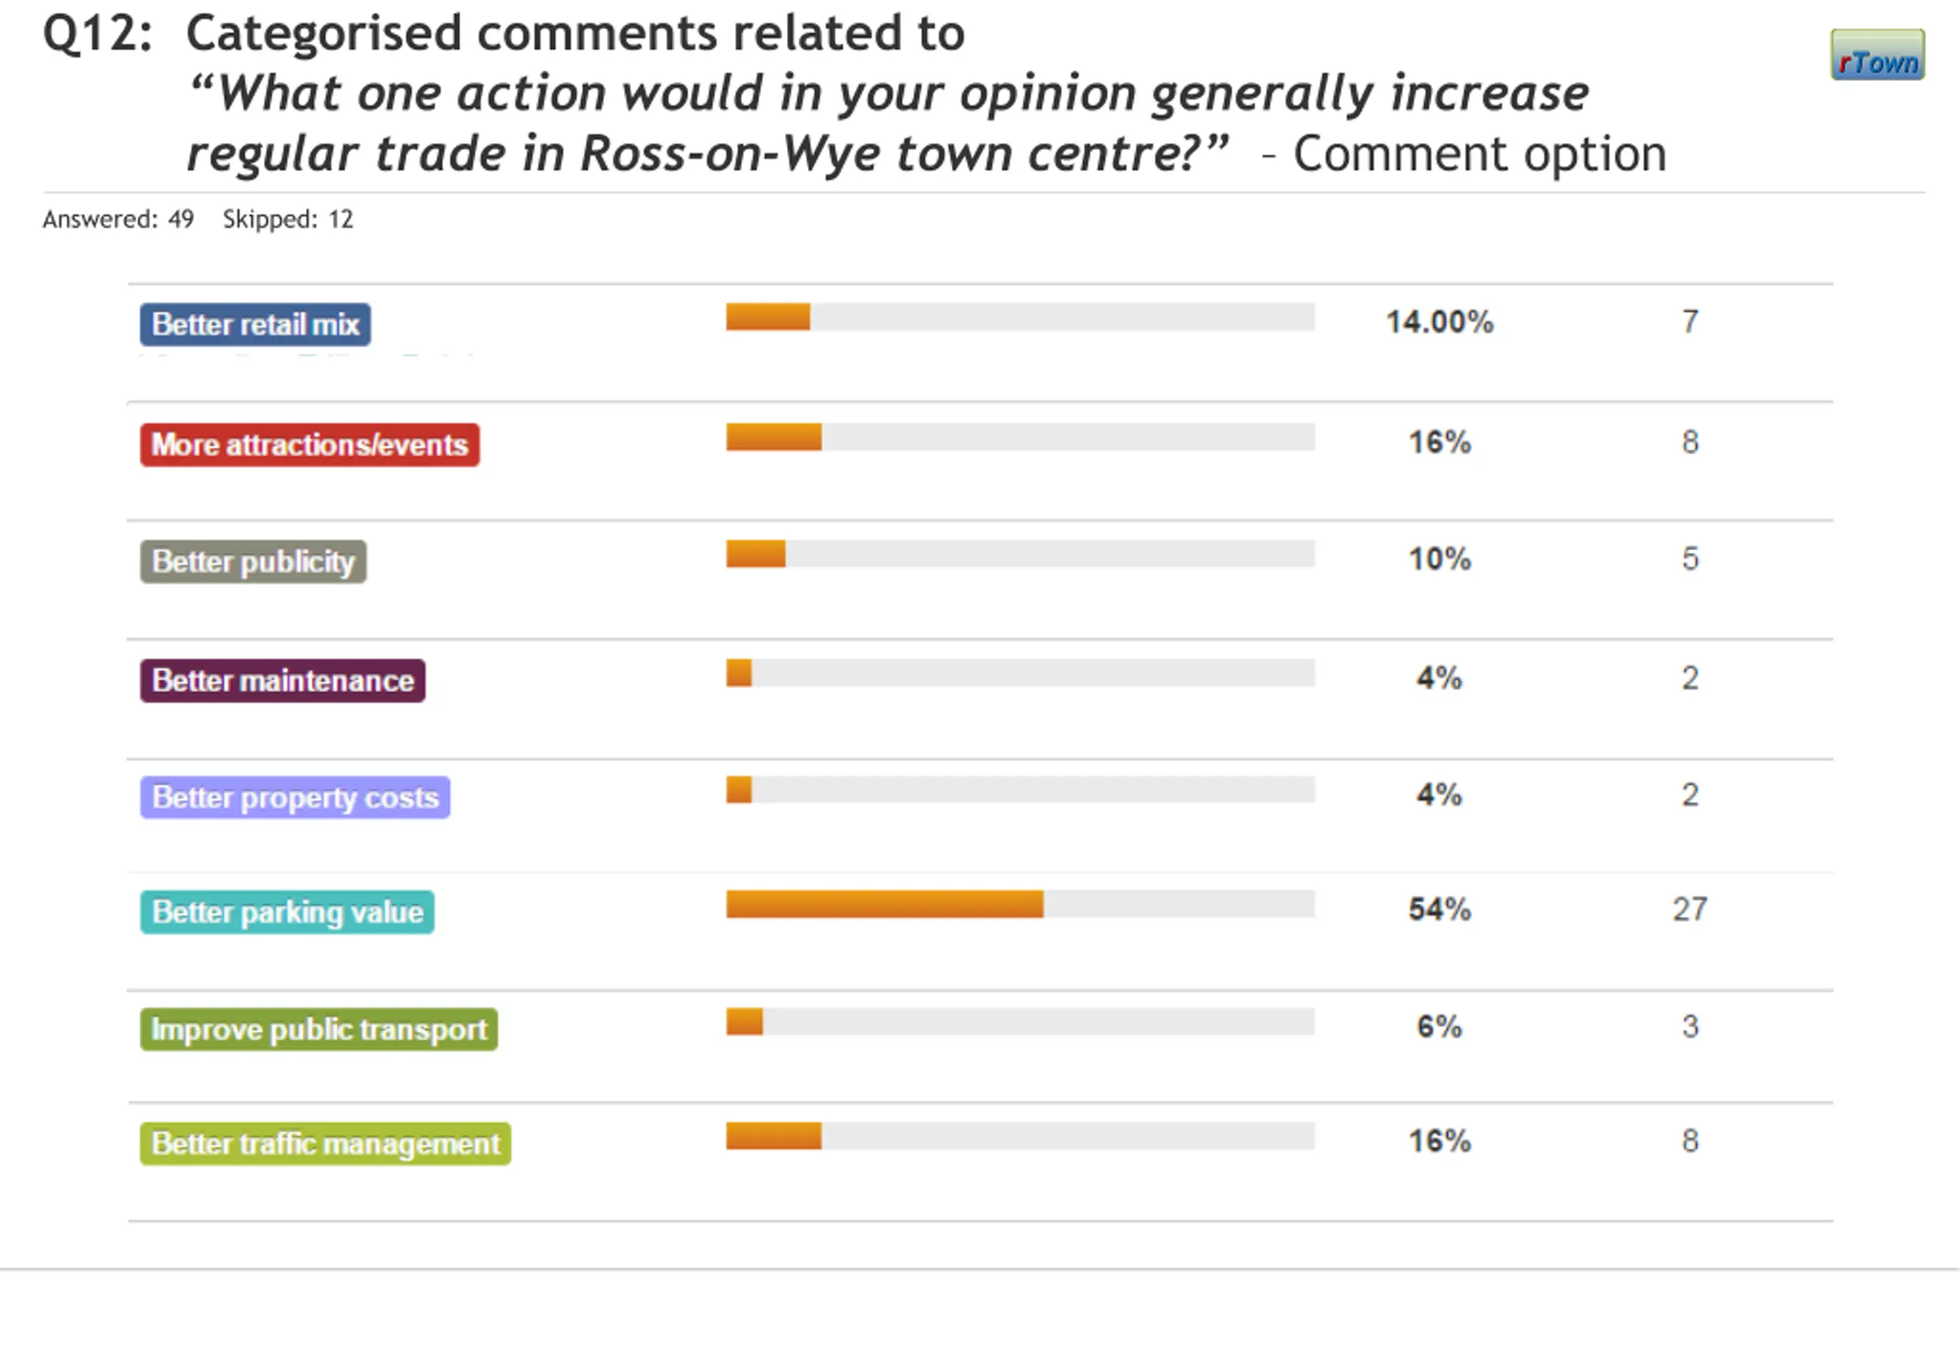Click the Better retail mix orange bar
This screenshot has width=1960, height=1356.
click(x=767, y=317)
